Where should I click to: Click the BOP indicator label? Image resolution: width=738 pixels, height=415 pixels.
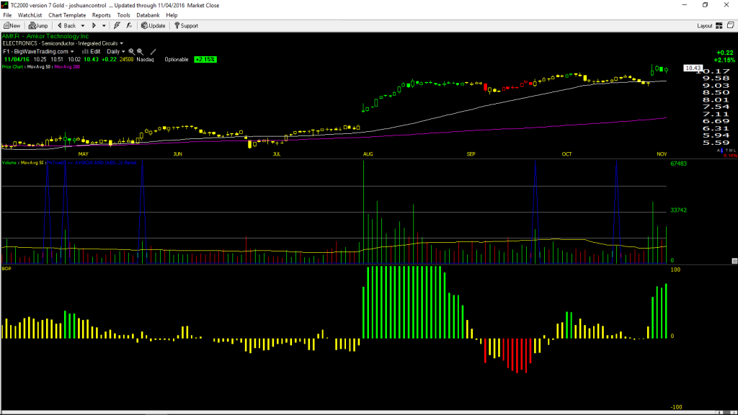click(x=6, y=269)
